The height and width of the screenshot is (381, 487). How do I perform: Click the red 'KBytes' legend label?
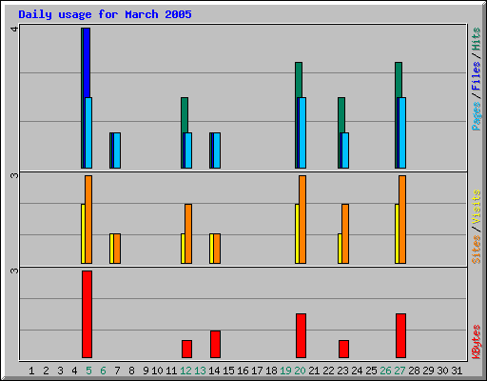477,342
